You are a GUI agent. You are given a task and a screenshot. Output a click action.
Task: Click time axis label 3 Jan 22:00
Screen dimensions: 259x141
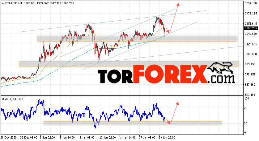(48, 138)
